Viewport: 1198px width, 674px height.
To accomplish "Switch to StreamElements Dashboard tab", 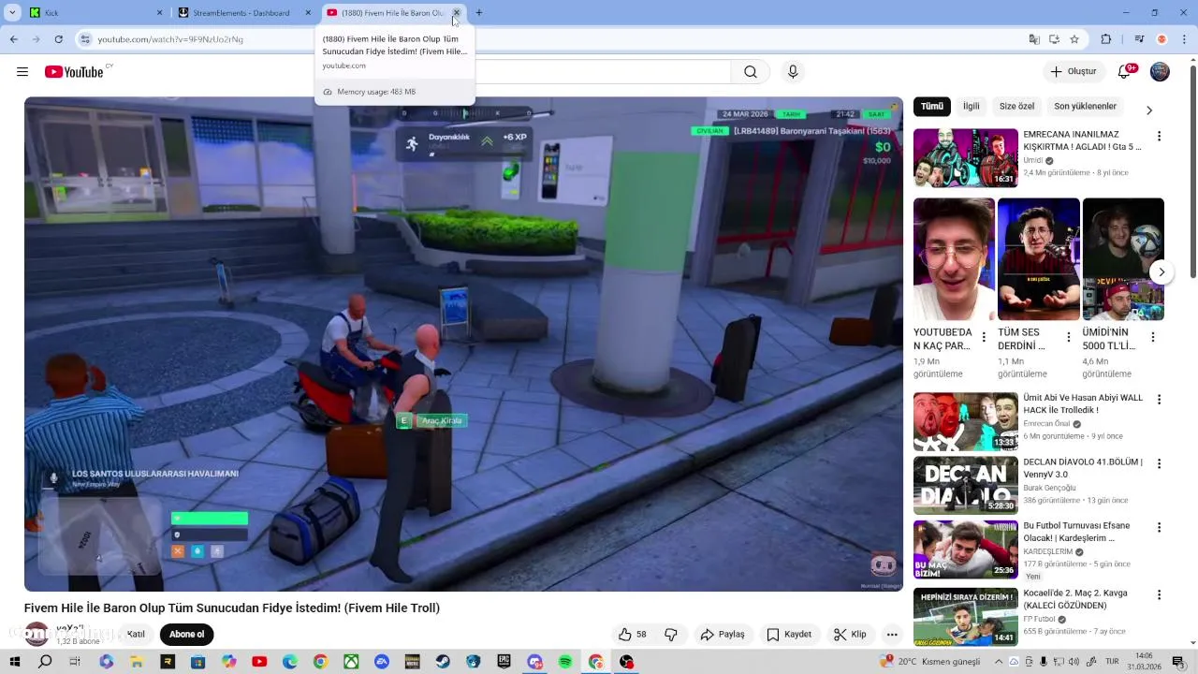I will point(241,13).
